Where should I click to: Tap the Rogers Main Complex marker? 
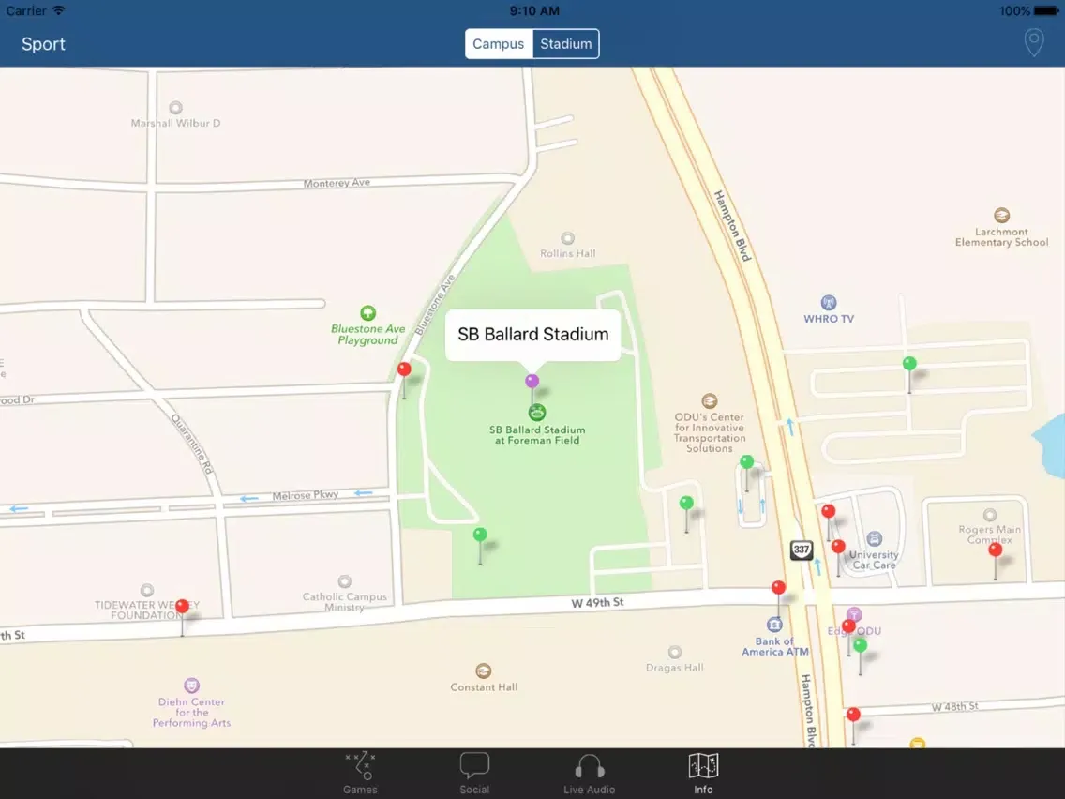tap(990, 515)
